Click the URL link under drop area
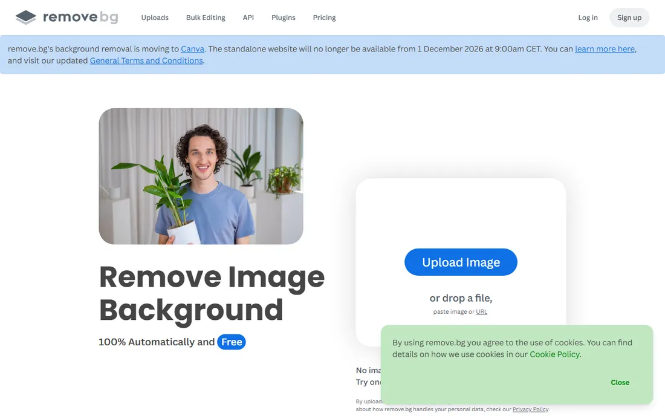Image resolution: width=665 pixels, height=416 pixels. click(481, 311)
